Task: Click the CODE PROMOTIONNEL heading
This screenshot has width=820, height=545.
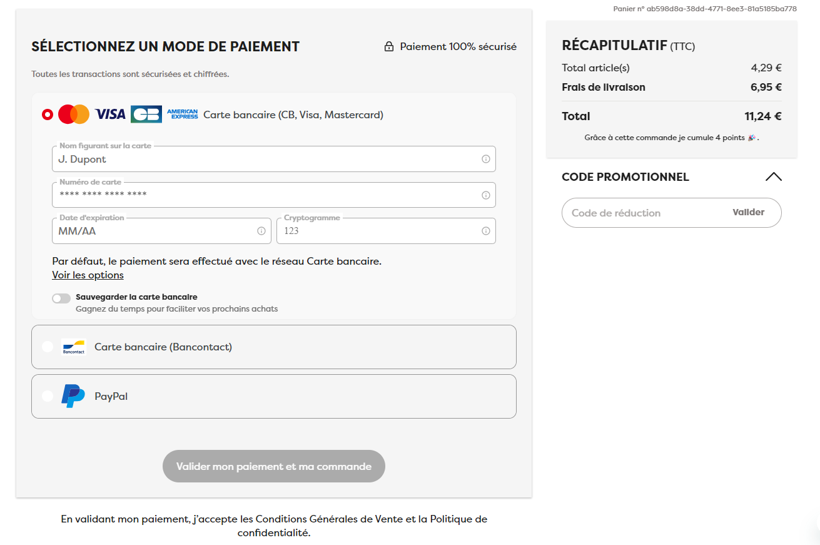Action: 625,177
